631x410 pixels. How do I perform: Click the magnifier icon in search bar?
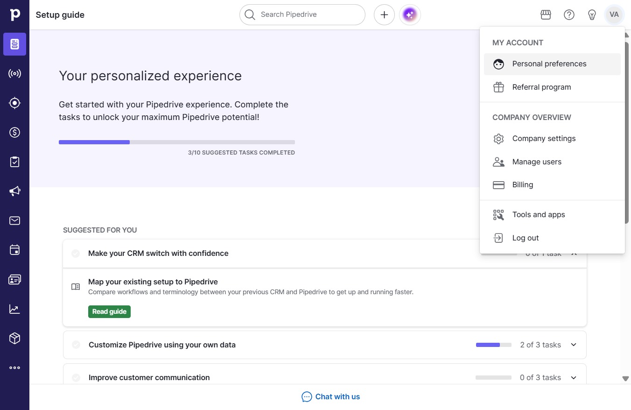[x=250, y=15]
